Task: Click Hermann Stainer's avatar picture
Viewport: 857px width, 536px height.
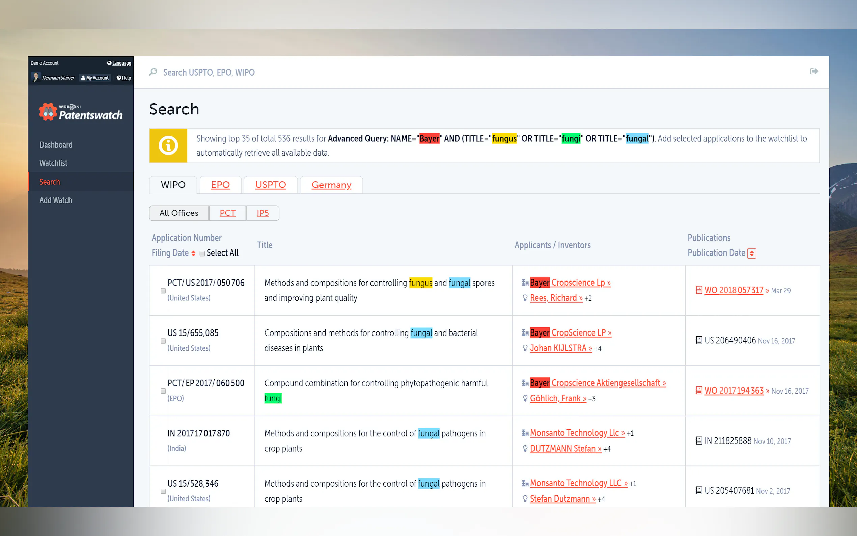Action: pos(36,77)
